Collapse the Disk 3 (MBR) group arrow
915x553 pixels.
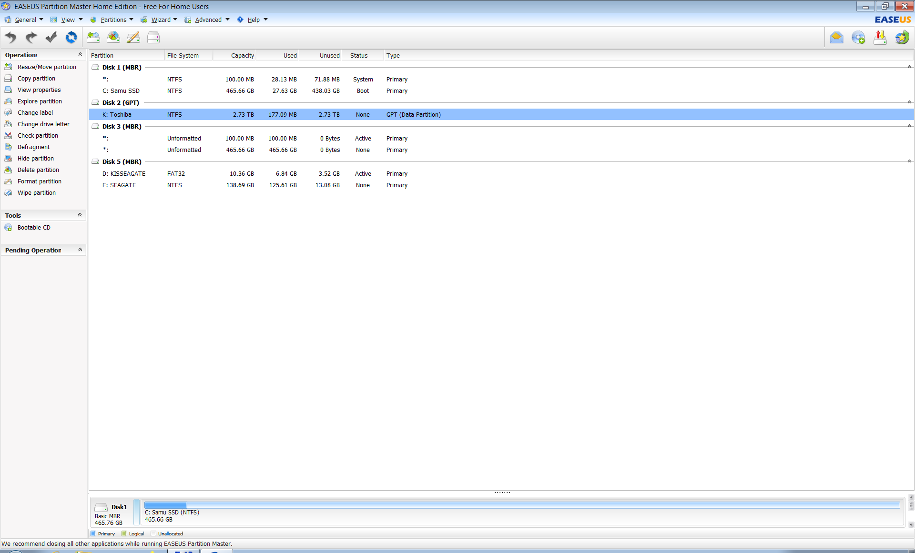[x=909, y=126]
